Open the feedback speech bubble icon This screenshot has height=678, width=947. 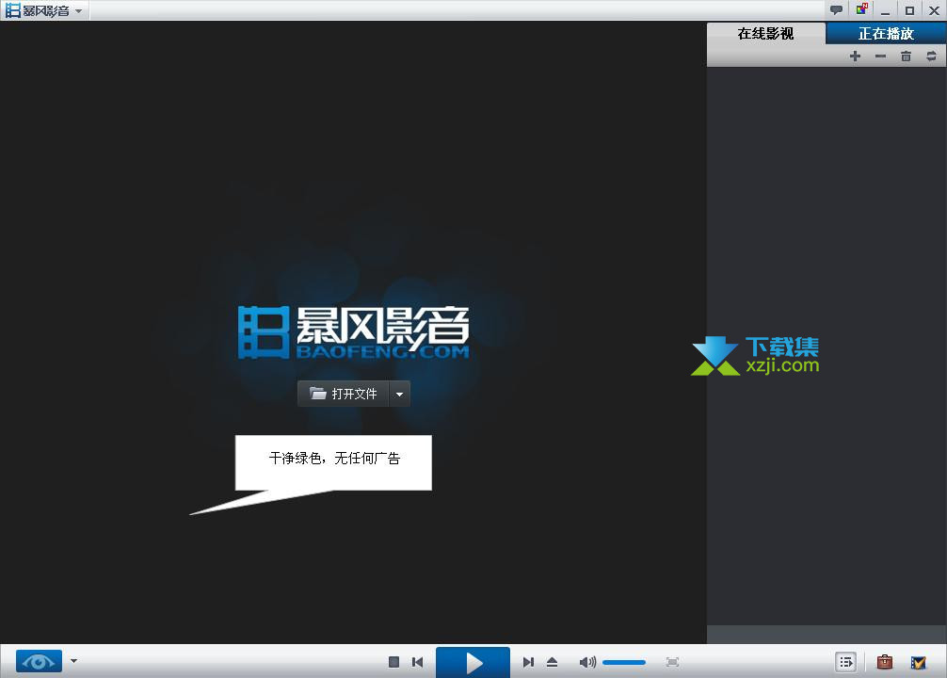[x=837, y=9]
